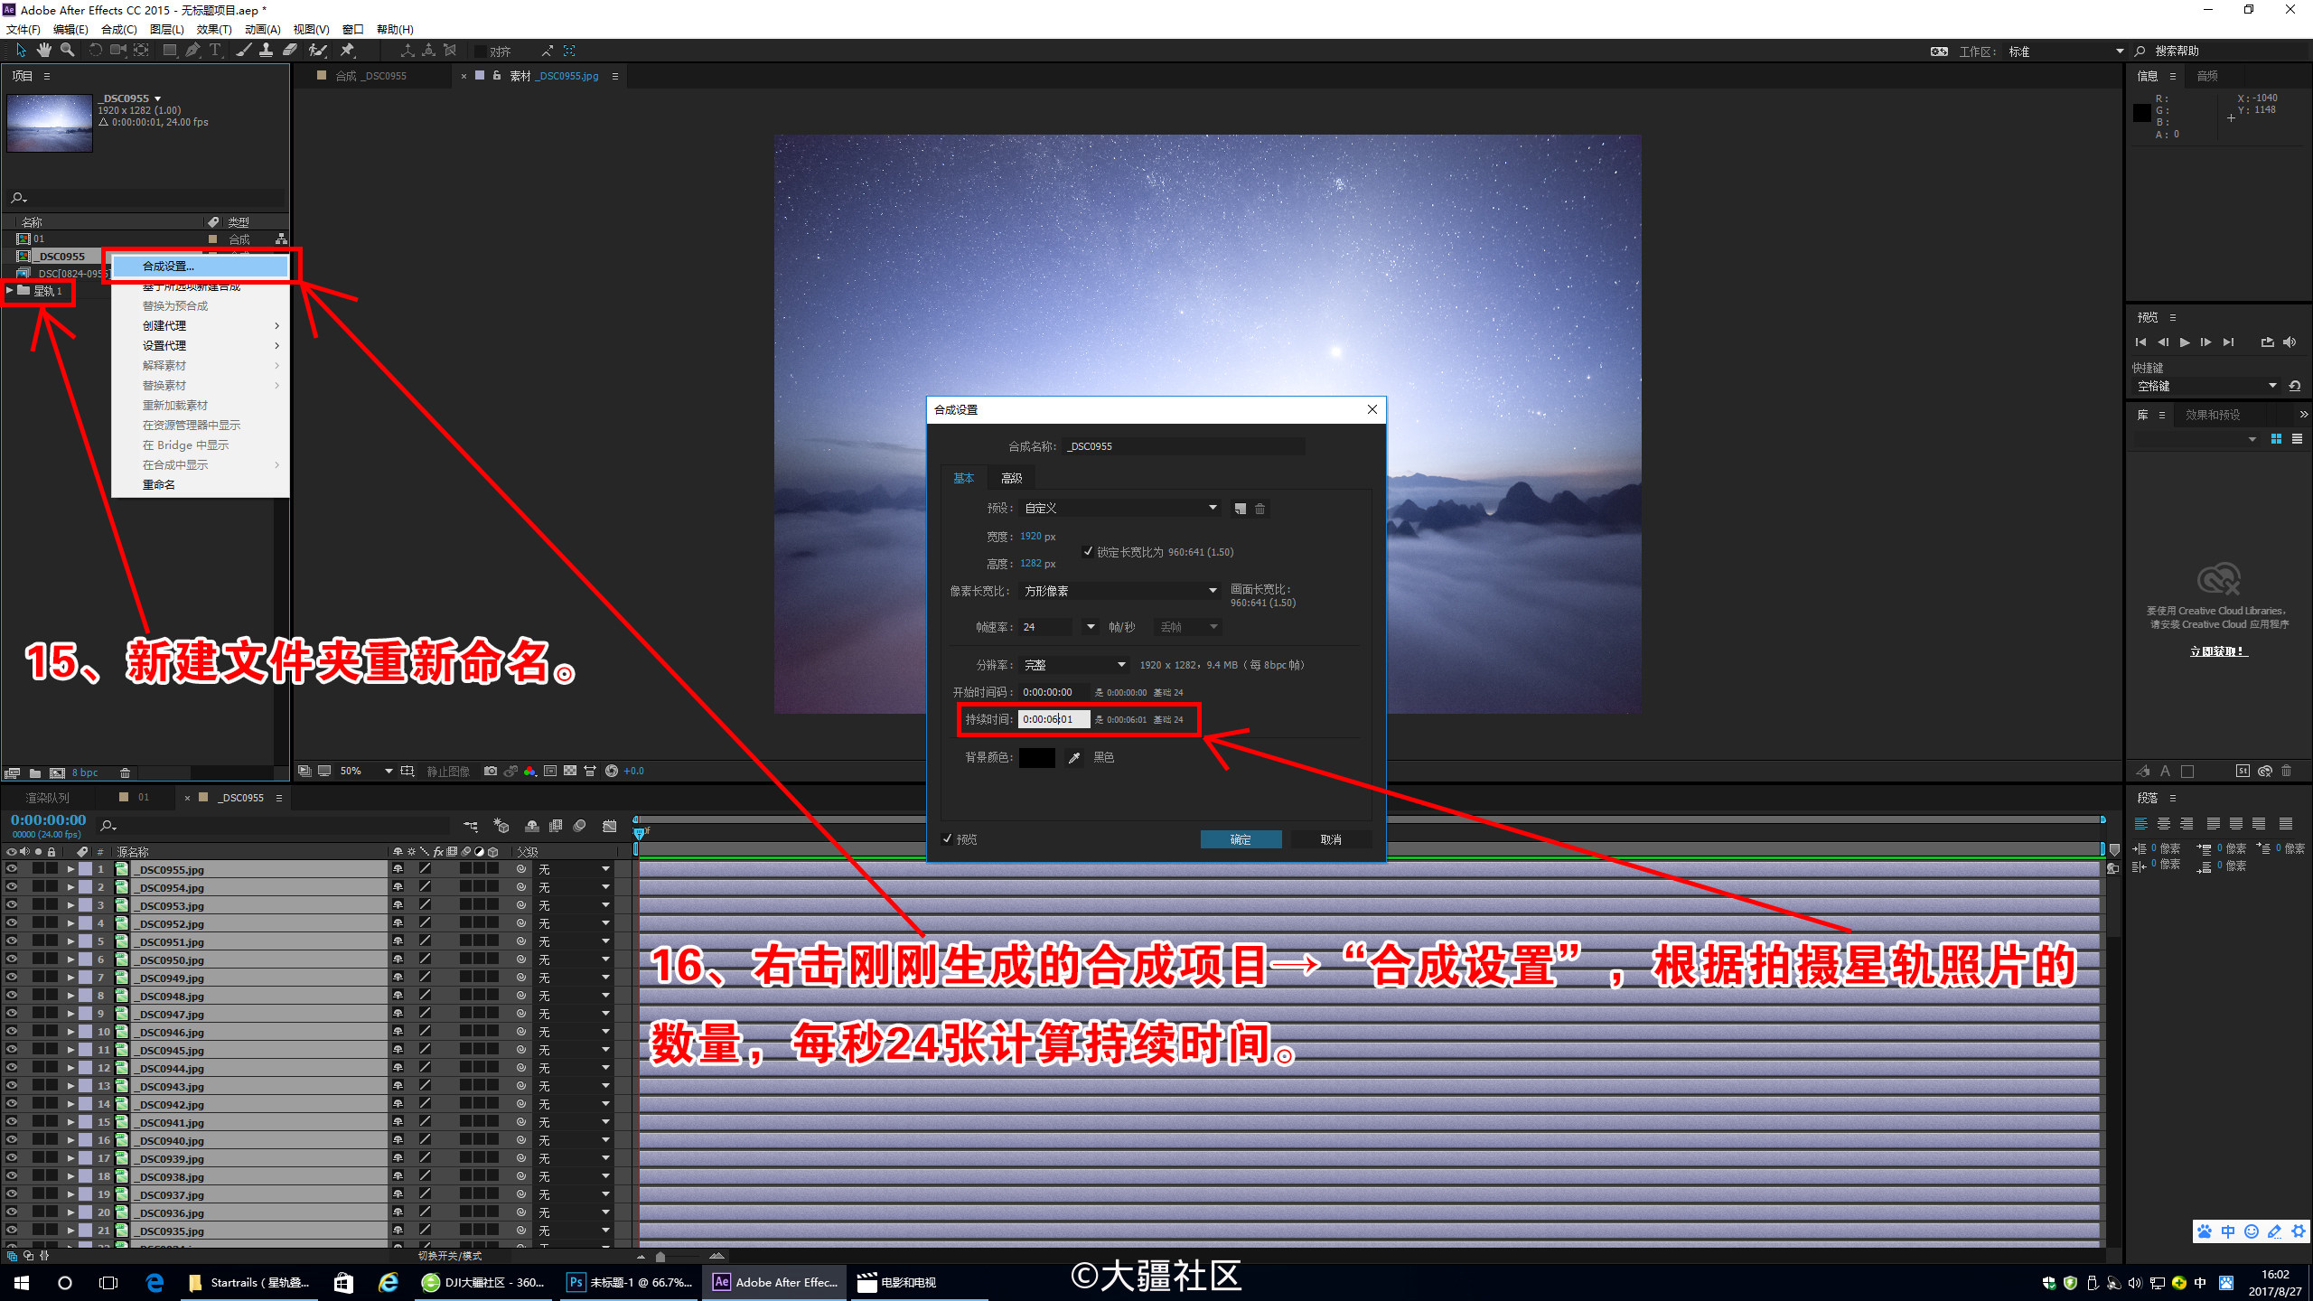
Task: Switch to Photoshop in Windows taskbar
Action: click(x=629, y=1282)
